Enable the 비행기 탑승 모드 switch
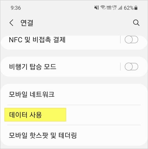 point(131,67)
